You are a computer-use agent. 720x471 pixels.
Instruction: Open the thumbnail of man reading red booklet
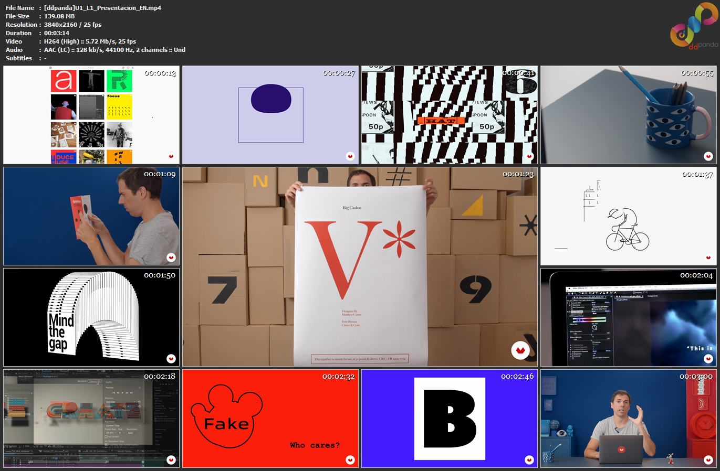[x=91, y=216]
